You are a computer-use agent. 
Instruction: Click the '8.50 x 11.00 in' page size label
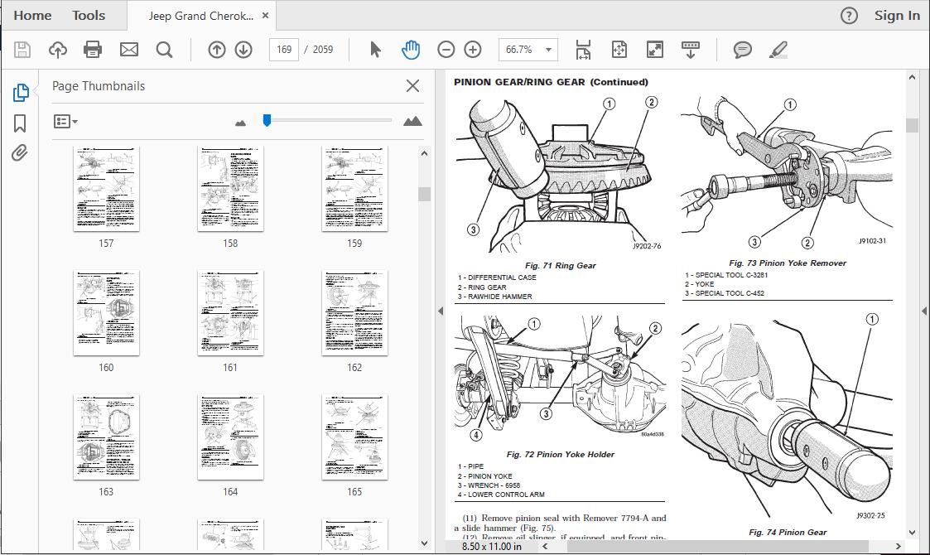pyautogui.click(x=492, y=546)
